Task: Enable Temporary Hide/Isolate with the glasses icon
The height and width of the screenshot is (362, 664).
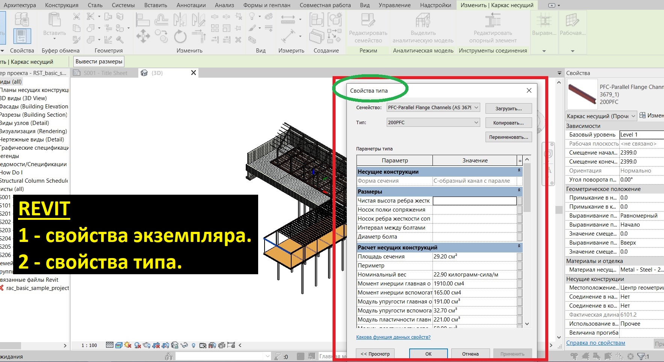Action: [x=184, y=345]
